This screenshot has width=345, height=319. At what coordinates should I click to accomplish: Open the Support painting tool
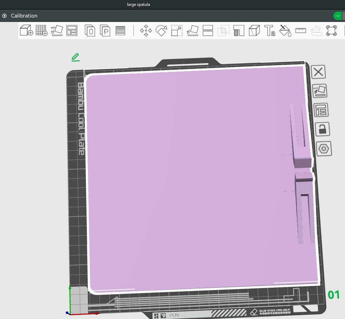pos(239,30)
